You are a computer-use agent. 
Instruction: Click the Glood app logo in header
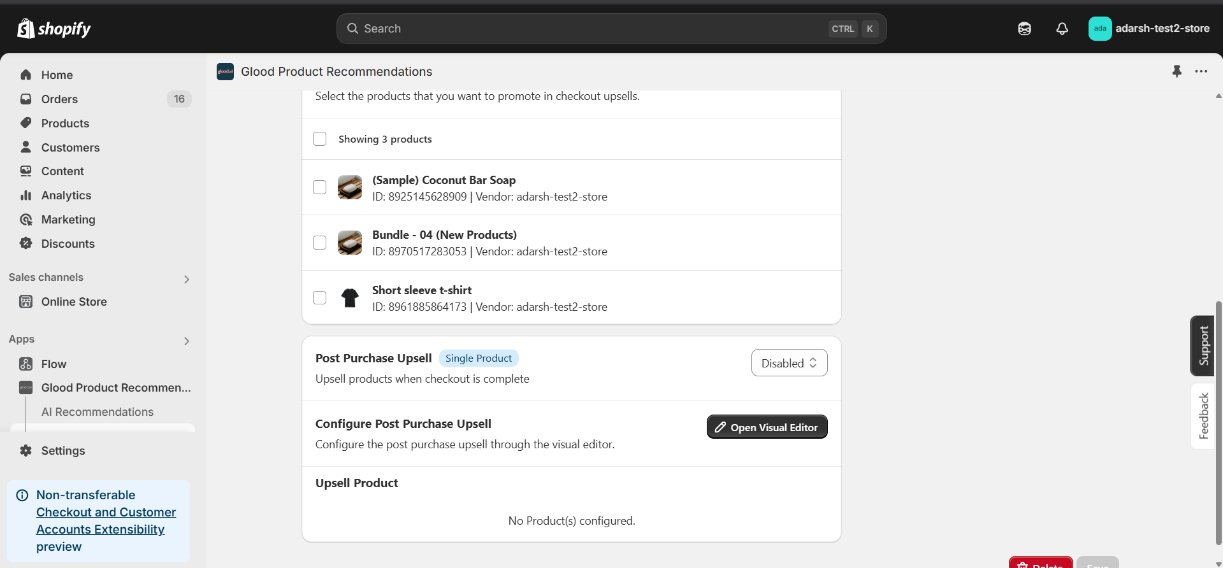click(x=225, y=71)
